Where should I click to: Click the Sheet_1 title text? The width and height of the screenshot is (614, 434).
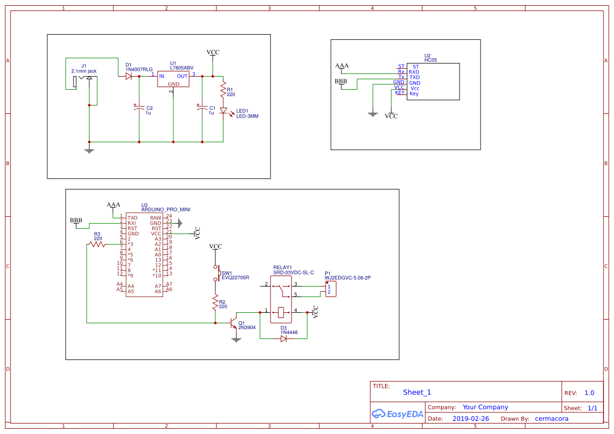(417, 392)
